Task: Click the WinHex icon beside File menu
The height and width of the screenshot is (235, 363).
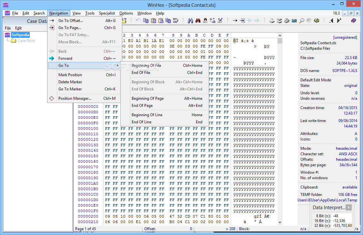Action: (x=7, y=13)
